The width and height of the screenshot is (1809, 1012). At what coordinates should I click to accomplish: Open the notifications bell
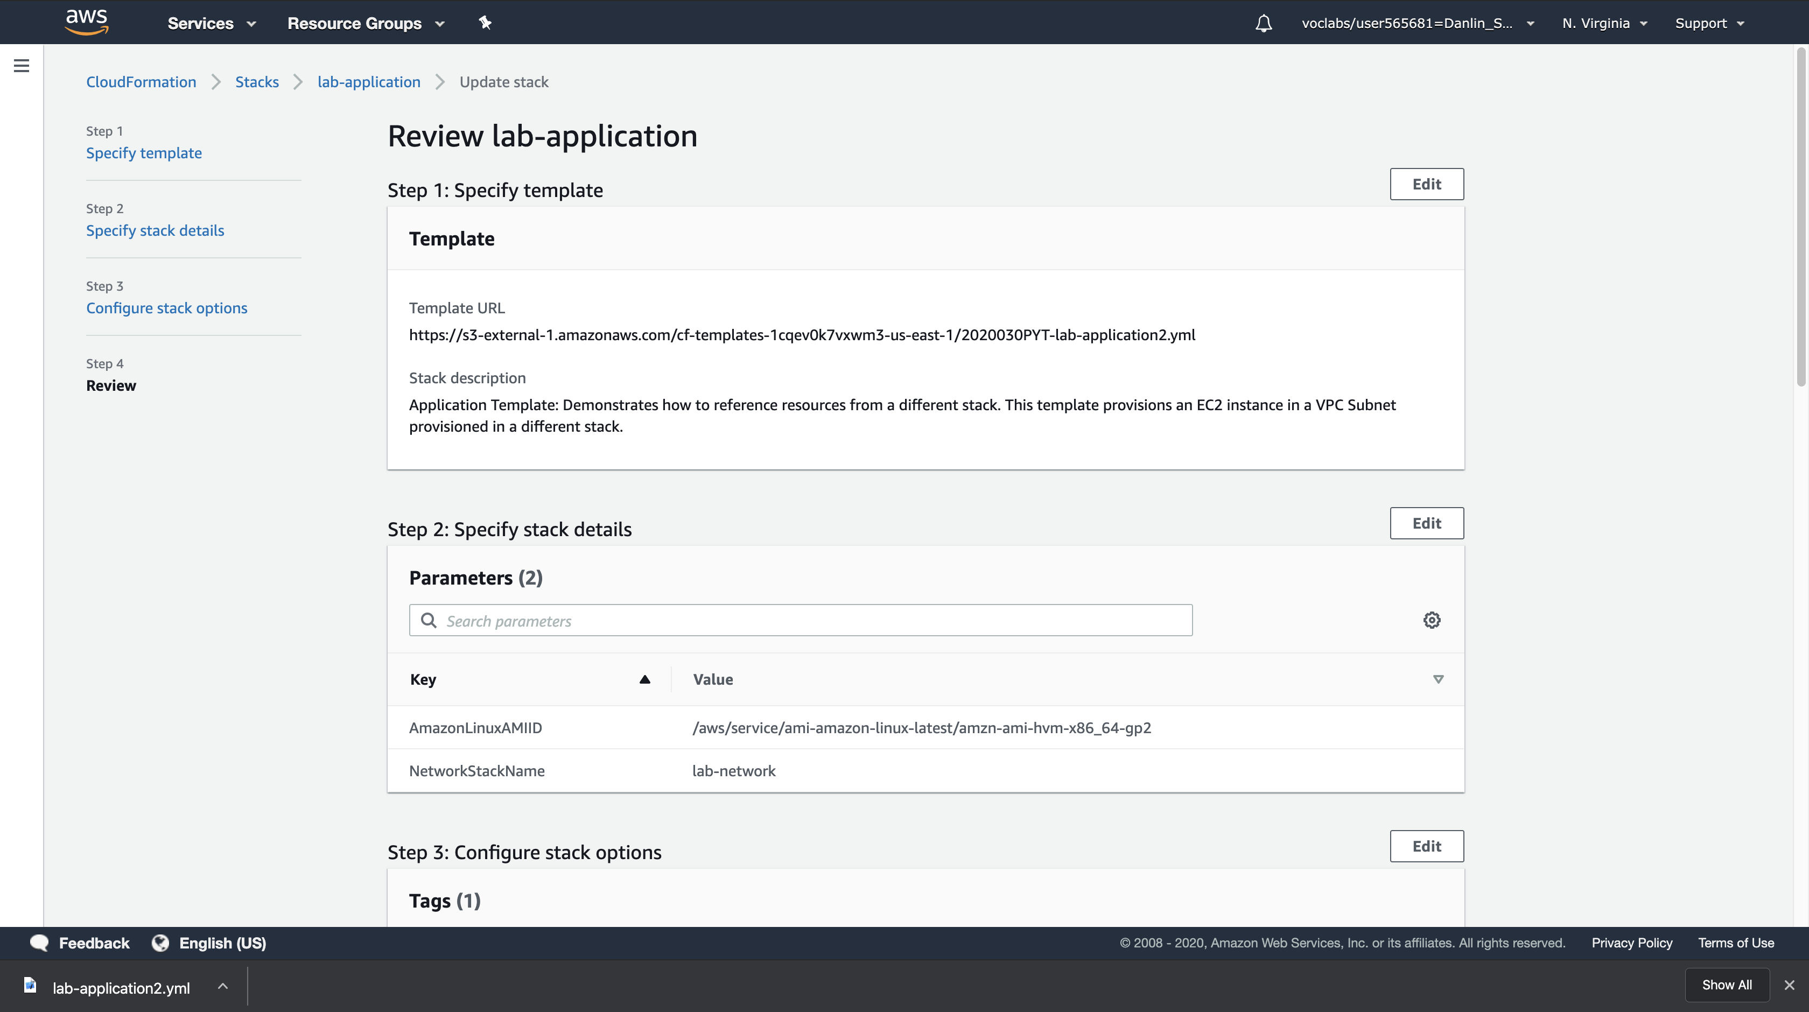[1264, 23]
